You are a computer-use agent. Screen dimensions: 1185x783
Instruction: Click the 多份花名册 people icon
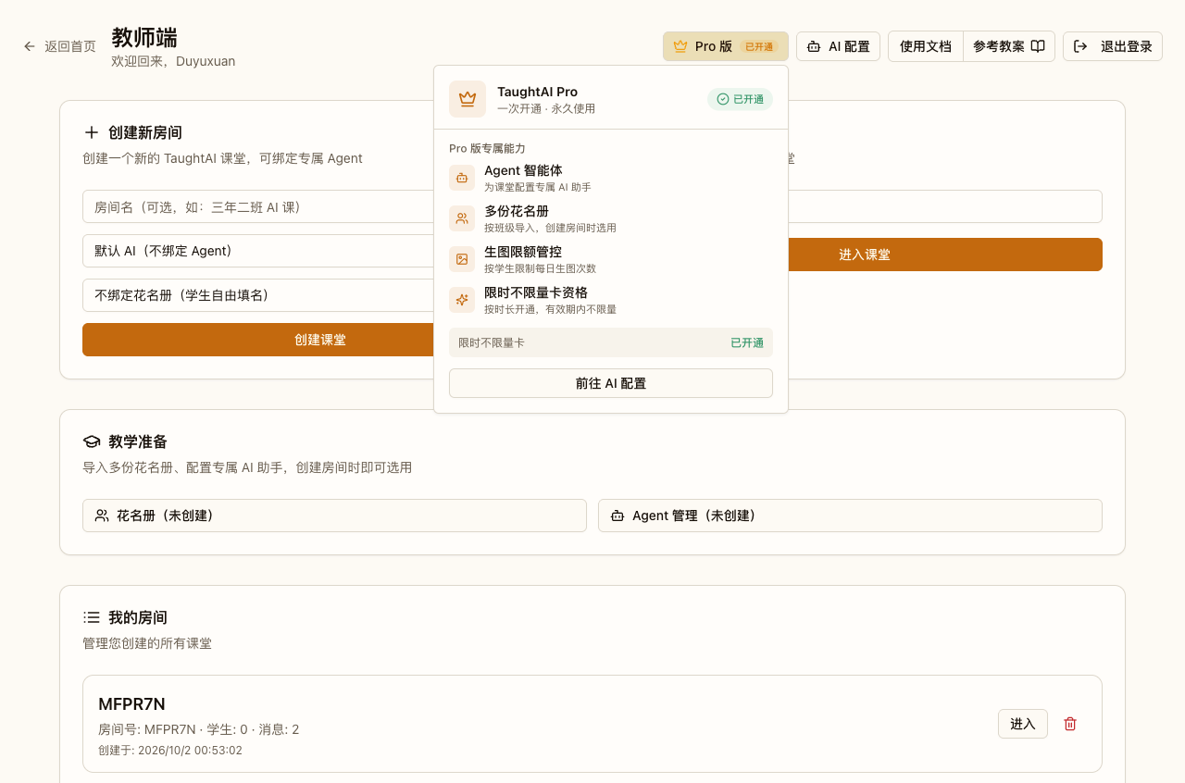tap(462, 218)
